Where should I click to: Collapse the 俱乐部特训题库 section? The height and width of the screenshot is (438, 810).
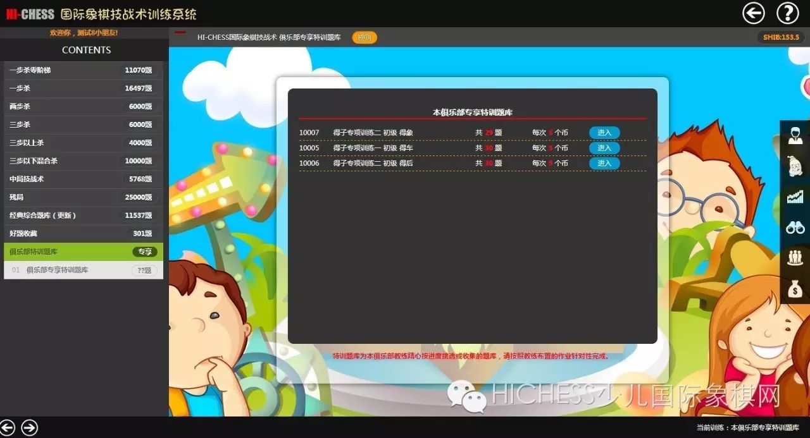point(84,252)
